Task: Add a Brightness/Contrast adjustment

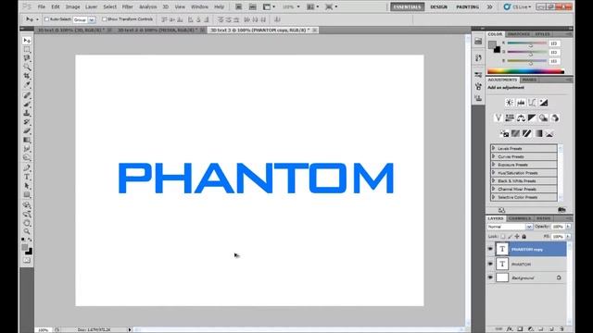Action: coord(510,103)
